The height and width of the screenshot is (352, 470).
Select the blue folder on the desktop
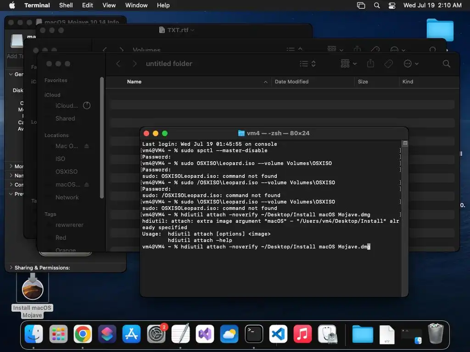click(440, 30)
